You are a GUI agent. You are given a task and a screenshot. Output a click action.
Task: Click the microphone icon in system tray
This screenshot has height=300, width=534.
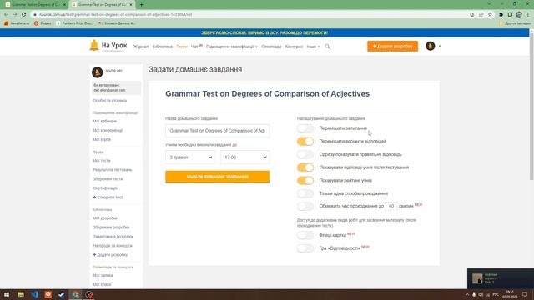tap(474, 294)
